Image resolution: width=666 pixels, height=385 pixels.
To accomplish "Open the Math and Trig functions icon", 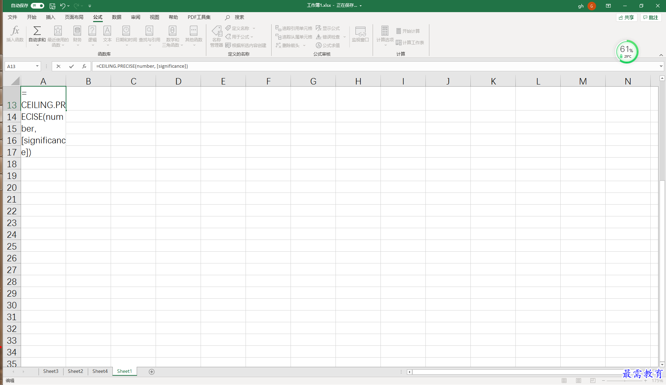I will pos(172,31).
